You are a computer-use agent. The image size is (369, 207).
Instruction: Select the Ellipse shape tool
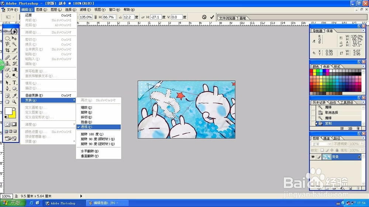(x=14, y=88)
